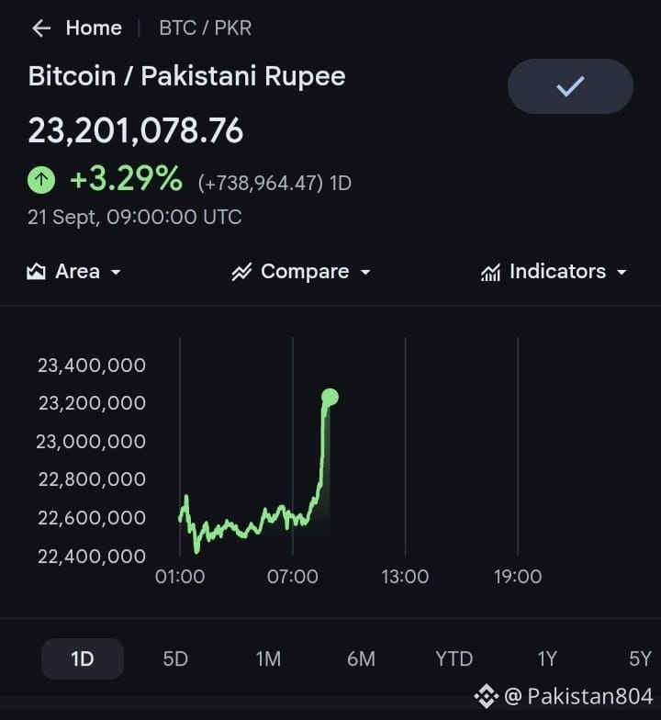This screenshot has height=720, width=661.
Task: Click the green up-arrow change icon
Action: click(x=41, y=180)
